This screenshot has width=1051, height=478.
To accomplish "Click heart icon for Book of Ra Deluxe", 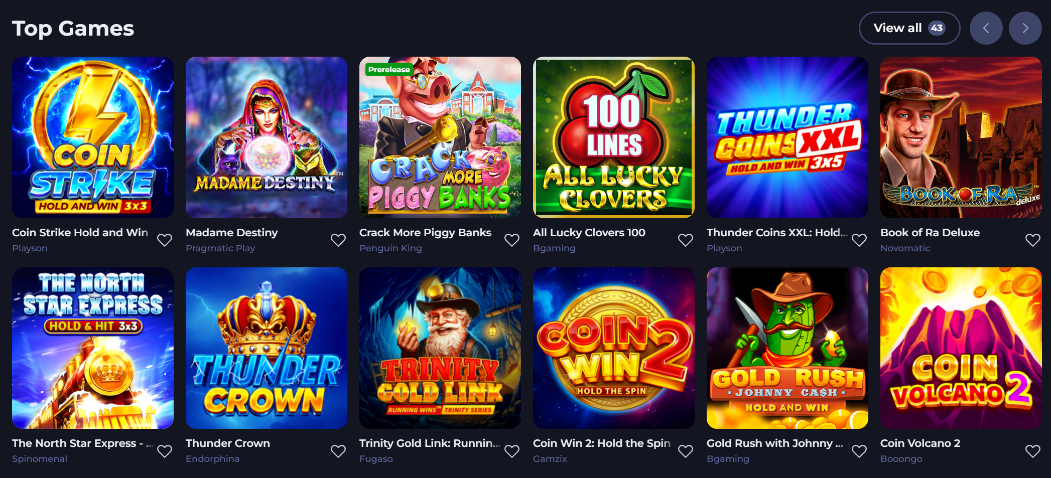I will [1033, 240].
